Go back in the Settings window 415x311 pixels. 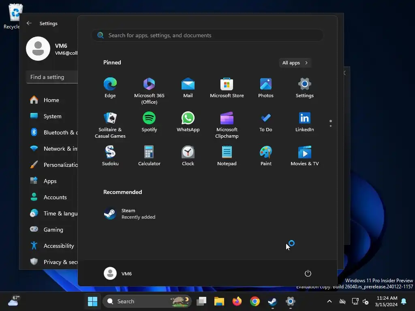(29, 23)
